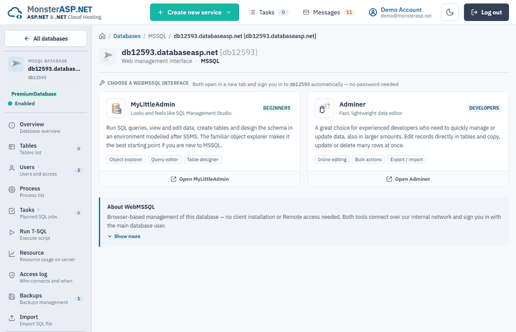Click the home breadcrumb icon
Viewport: 516px width, 332px height.
103,36
